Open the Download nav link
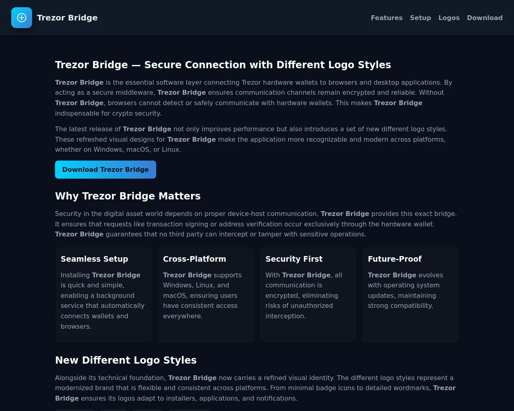514x411 pixels. click(x=485, y=18)
